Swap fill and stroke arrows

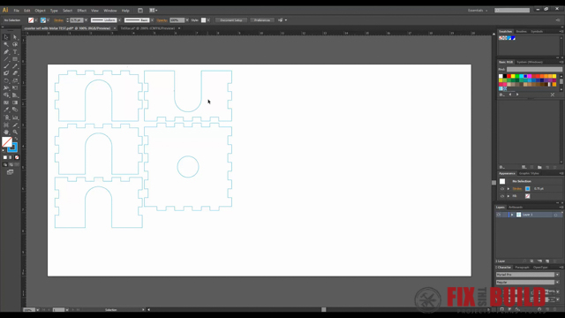coord(16,140)
